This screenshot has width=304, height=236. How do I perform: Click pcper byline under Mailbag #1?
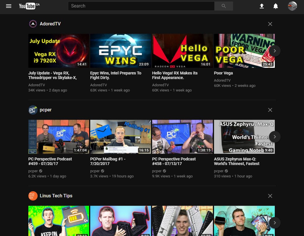point(95,171)
